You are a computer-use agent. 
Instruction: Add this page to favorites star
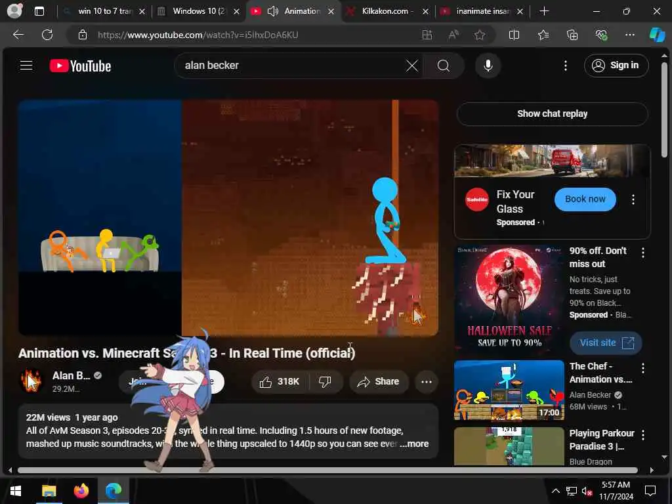[480, 35]
